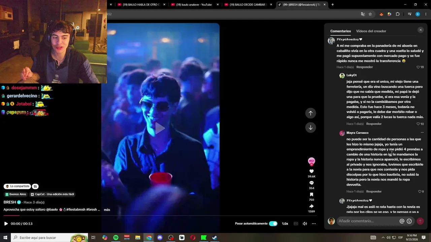Mention a user with the @ icon

(402, 221)
